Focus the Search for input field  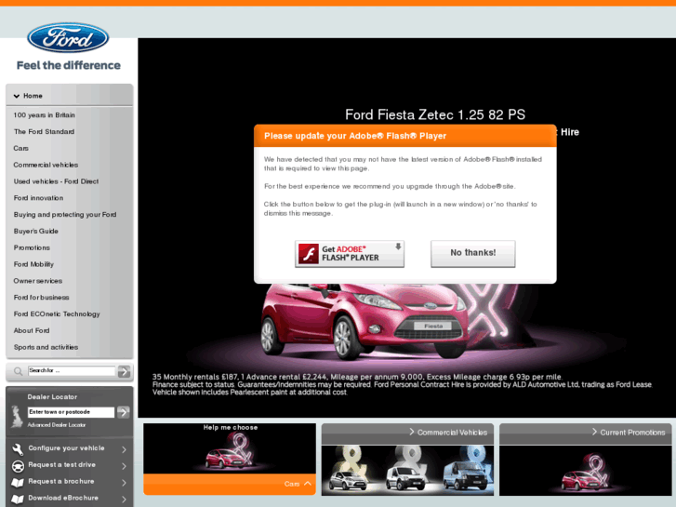coord(72,370)
